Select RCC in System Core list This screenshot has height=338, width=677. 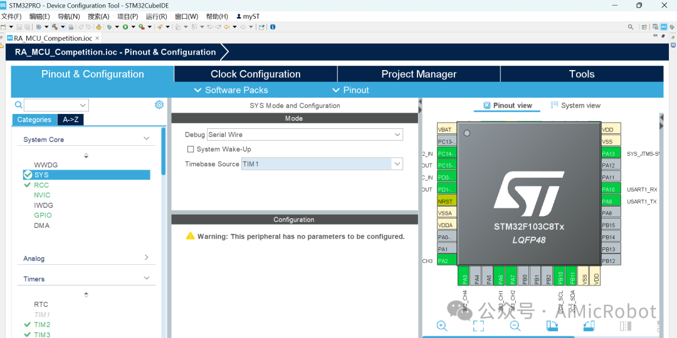(42, 185)
